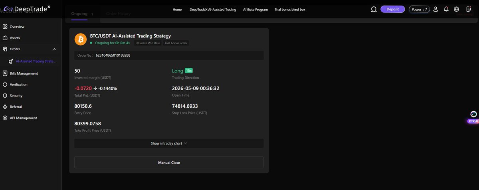This screenshot has width=479, height=190.
Task: Open the Home menu item
Action: coord(177,9)
